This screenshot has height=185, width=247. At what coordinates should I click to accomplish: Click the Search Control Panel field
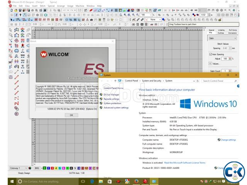[220, 81]
